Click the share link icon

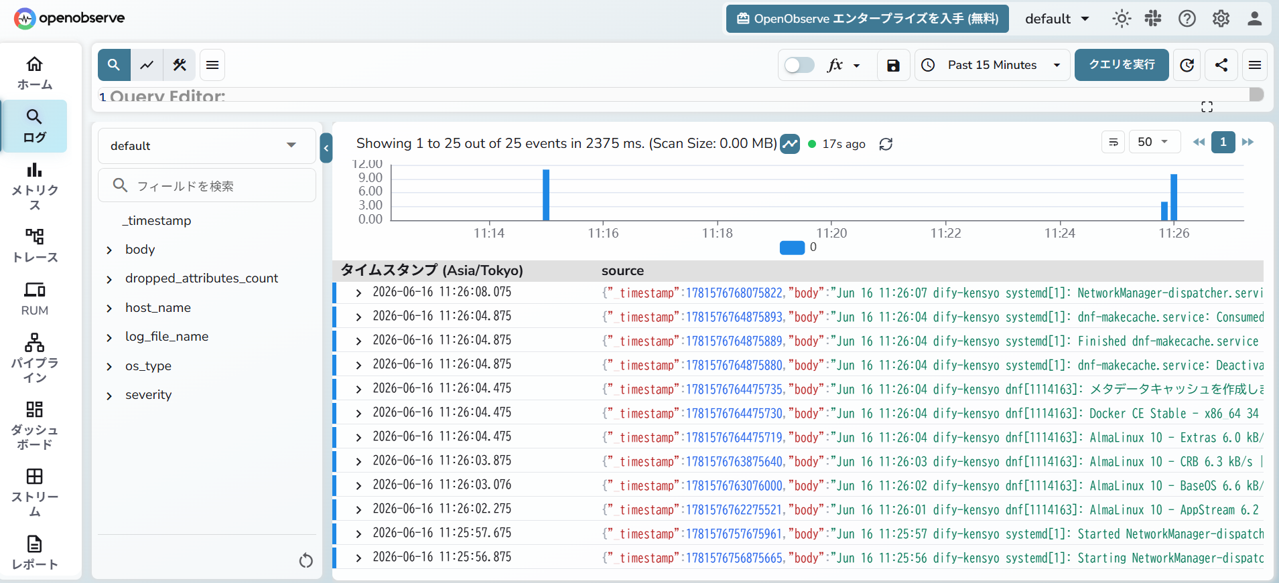click(1221, 65)
